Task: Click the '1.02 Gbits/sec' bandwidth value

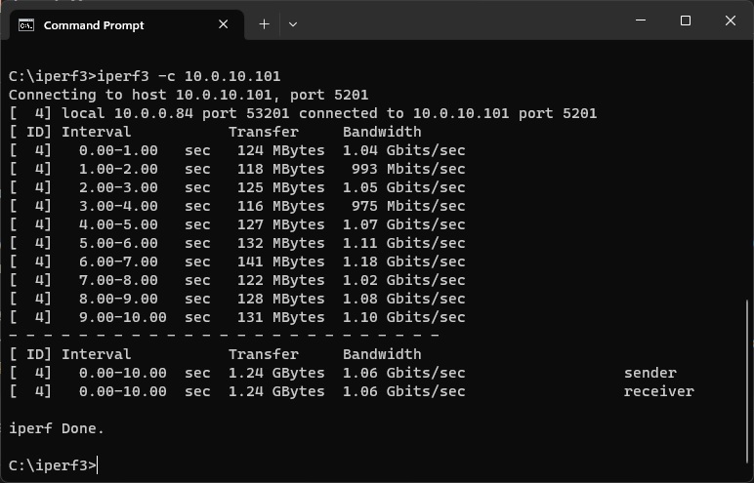Action: pyautogui.click(x=404, y=280)
